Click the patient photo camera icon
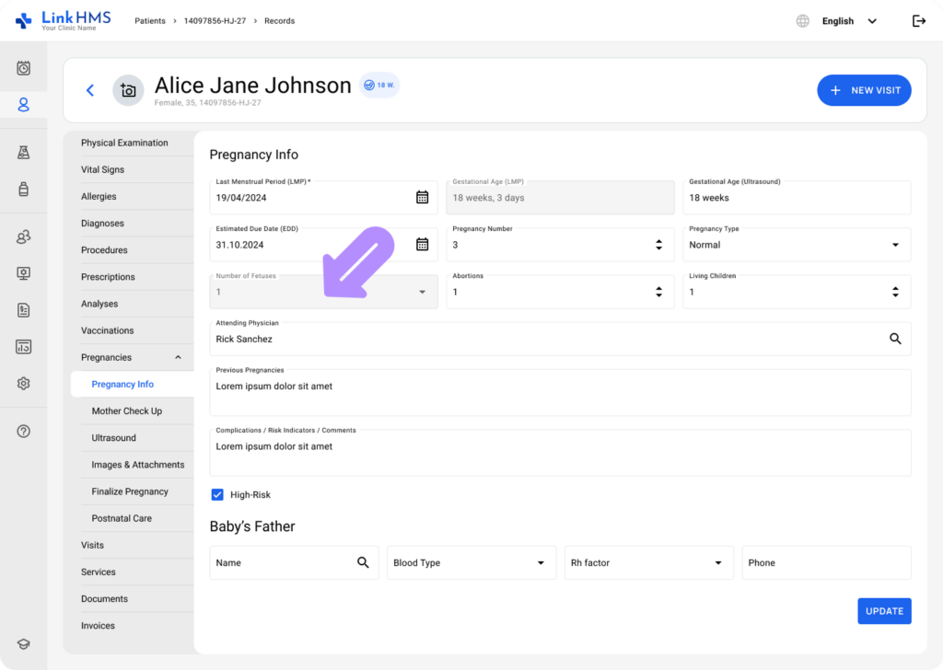The width and height of the screenshot is (943, 670). tap(128, 90)
